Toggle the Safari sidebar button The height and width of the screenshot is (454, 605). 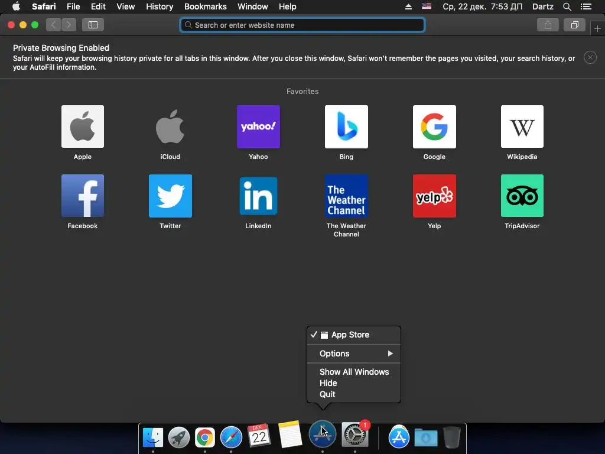(93, 25)
